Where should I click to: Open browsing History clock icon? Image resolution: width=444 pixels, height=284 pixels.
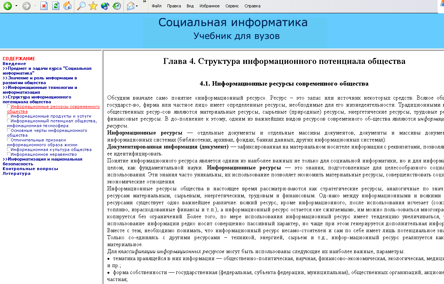[117, 6]
